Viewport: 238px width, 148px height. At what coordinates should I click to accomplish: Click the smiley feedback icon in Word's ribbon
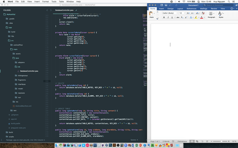point(232,9)
